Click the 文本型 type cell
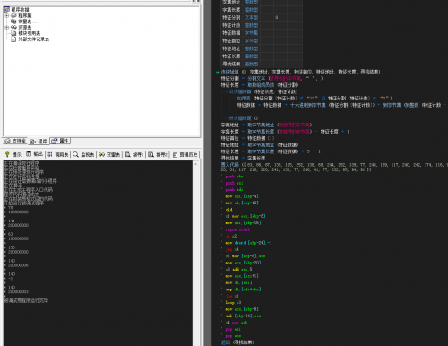Screen dimensions: 448x346 coord(251,18)
